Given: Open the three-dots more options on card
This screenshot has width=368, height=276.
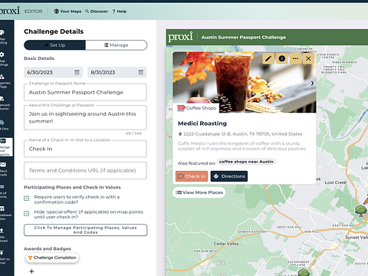Looking at the screenshot, I should (295, 58).
